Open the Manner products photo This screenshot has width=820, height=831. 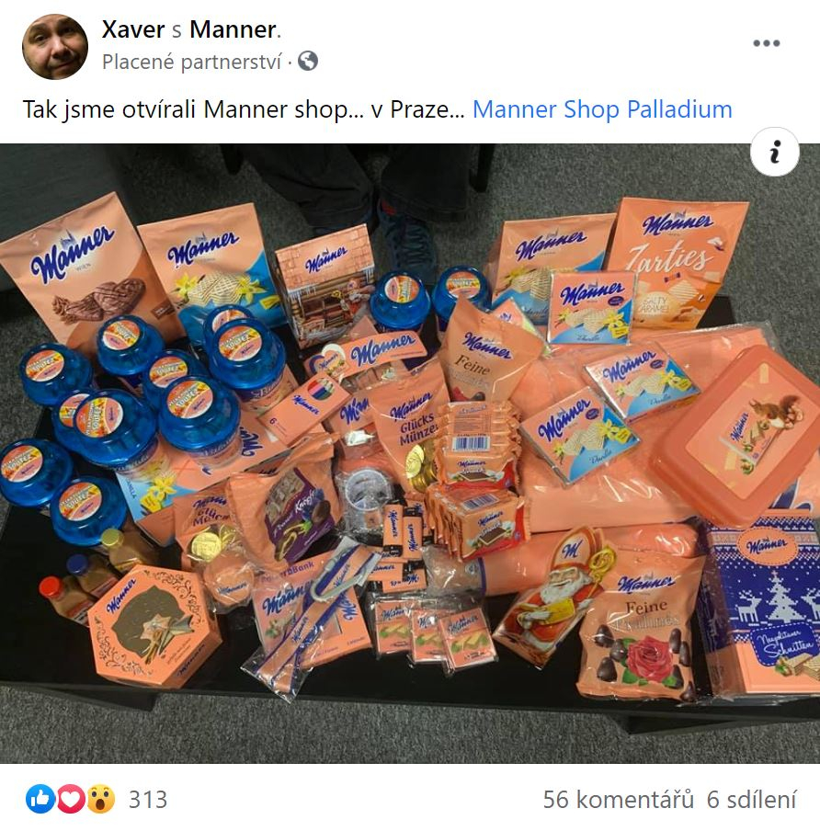[410, 454]
